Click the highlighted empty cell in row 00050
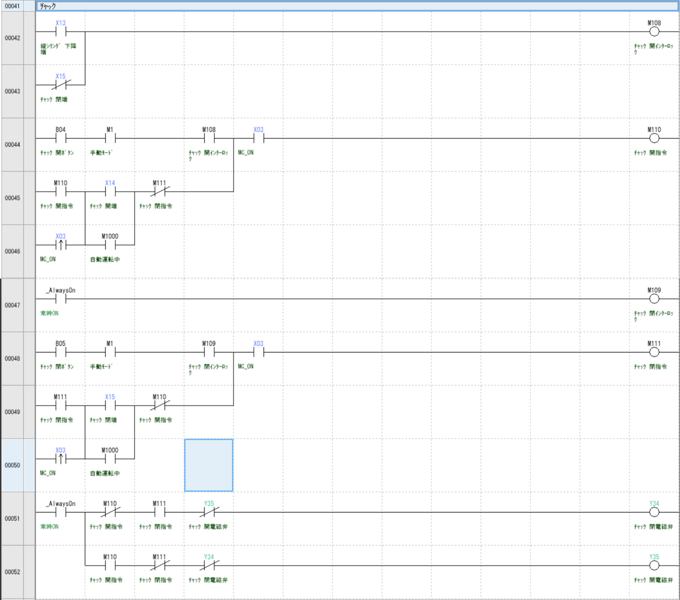This screenshot has width=680, height=600. coord(209,465)
